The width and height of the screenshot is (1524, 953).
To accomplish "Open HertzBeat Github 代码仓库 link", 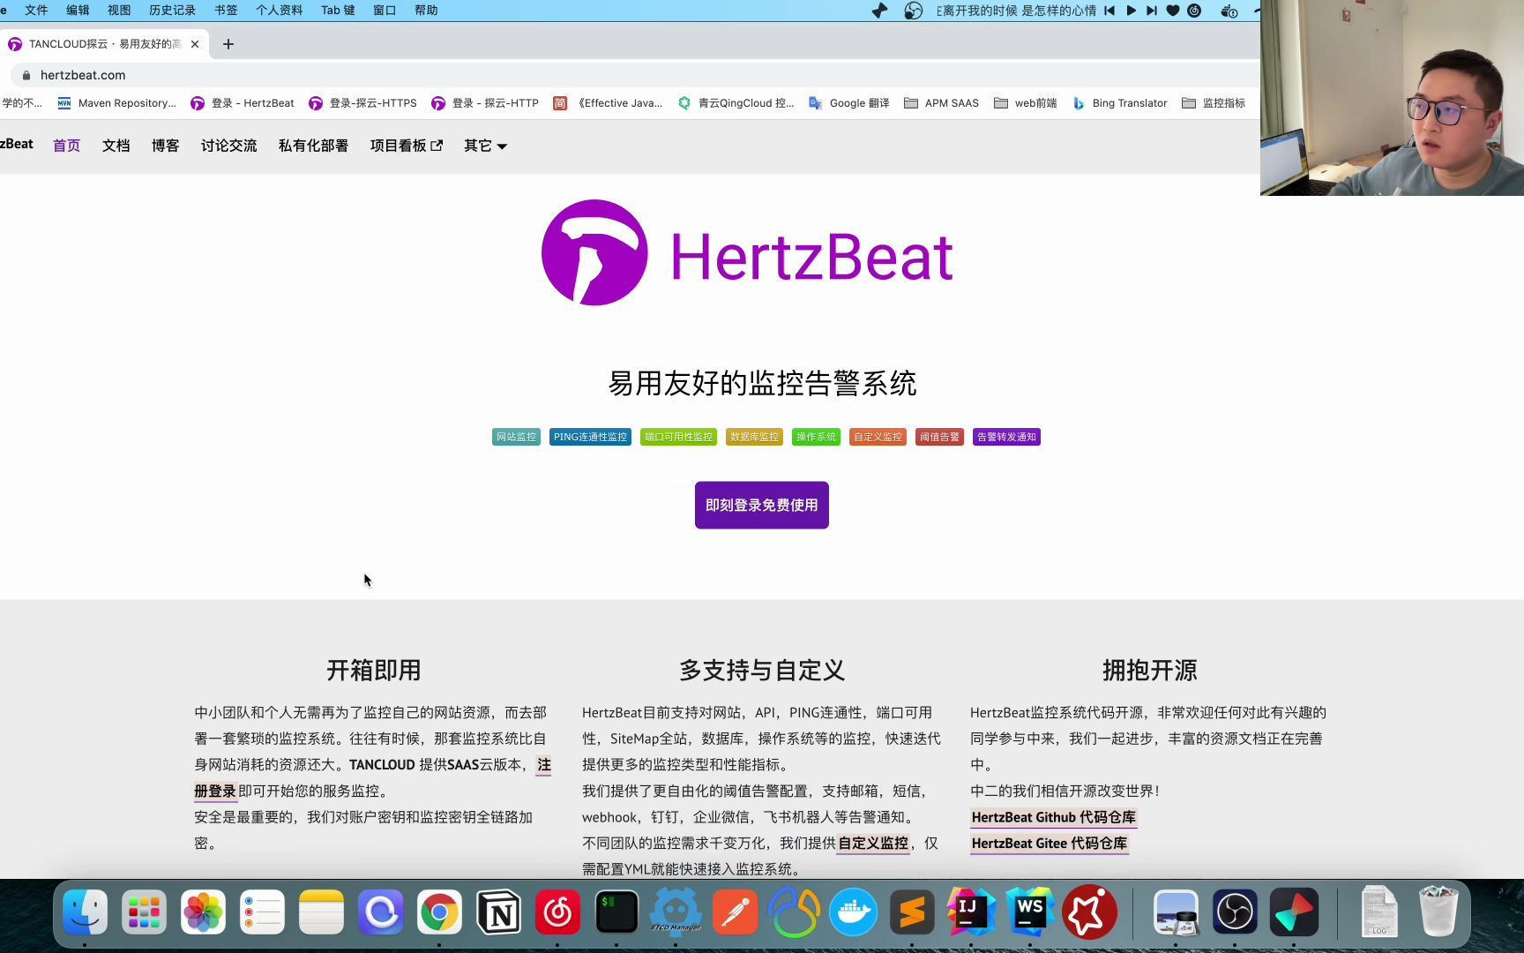I will tap(1053, 817).
